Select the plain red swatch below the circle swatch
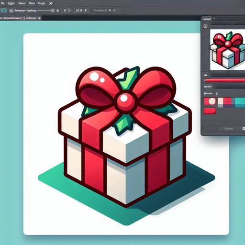 (210, 111)
